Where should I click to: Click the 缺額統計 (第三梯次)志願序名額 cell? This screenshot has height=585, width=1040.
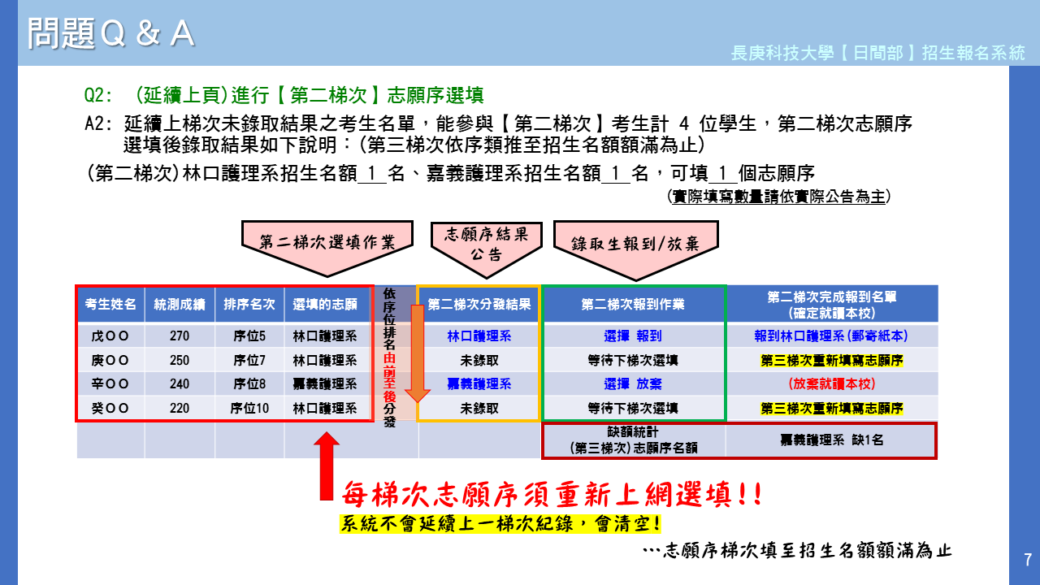pyautogui.click(x=634, y=440)
